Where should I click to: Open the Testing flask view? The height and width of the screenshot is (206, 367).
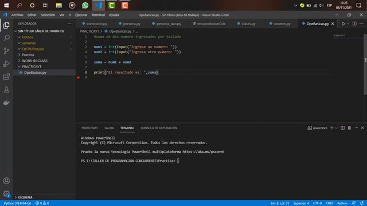click(6, 89)
